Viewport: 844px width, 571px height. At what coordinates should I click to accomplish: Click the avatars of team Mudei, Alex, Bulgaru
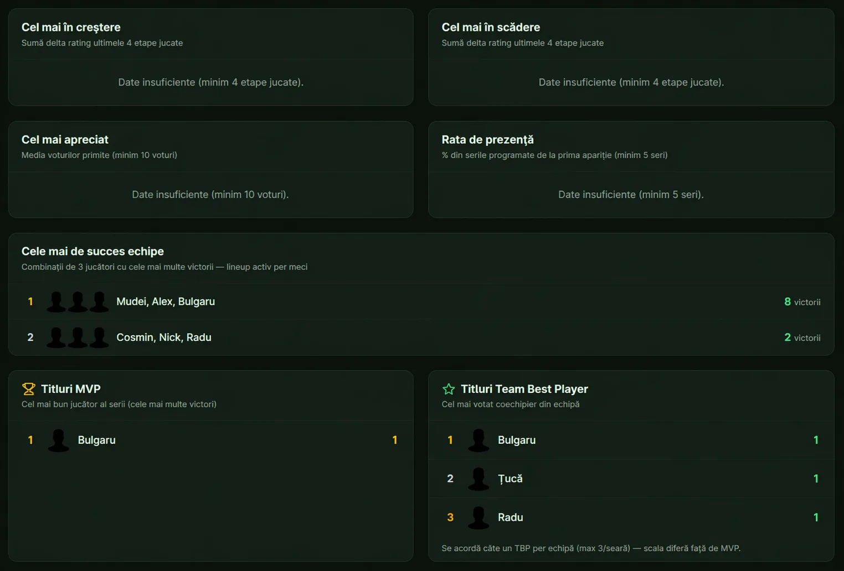[x=78, y=302]
